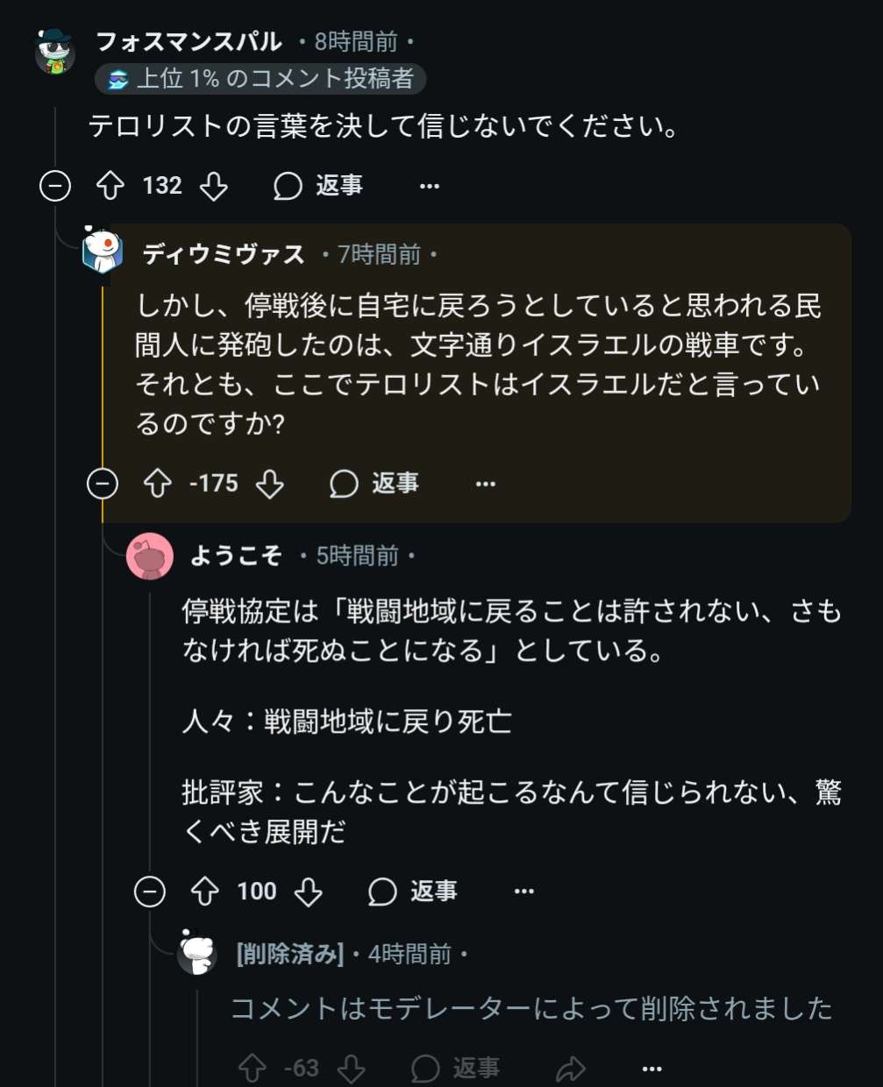Open more options on the 132-point comment
This screenshot has height=1087, width=883.
pos(430,186)
